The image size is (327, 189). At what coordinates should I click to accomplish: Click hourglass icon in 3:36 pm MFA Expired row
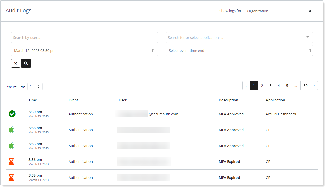[x=11, y=161]
